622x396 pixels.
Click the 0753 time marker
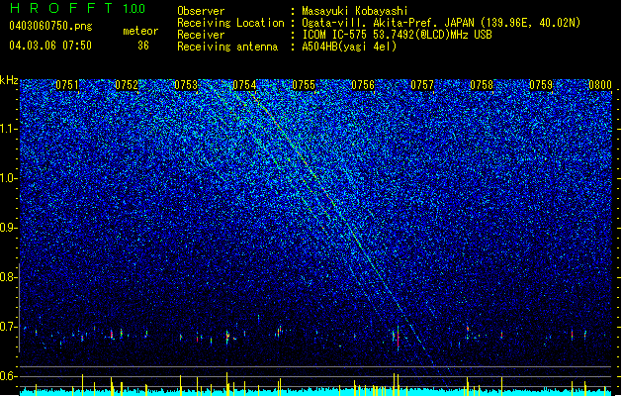[x=186, y=85]
